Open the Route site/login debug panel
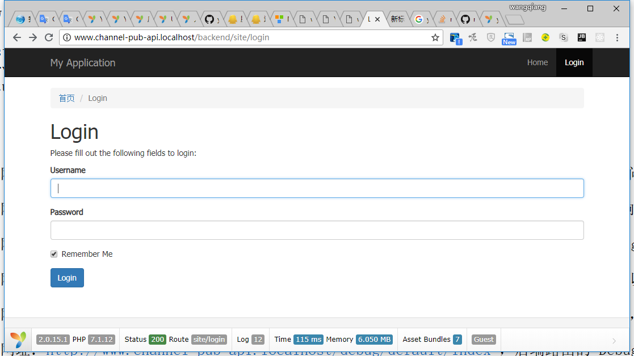Viewport: 634px width, 356px height. (198, 340)
